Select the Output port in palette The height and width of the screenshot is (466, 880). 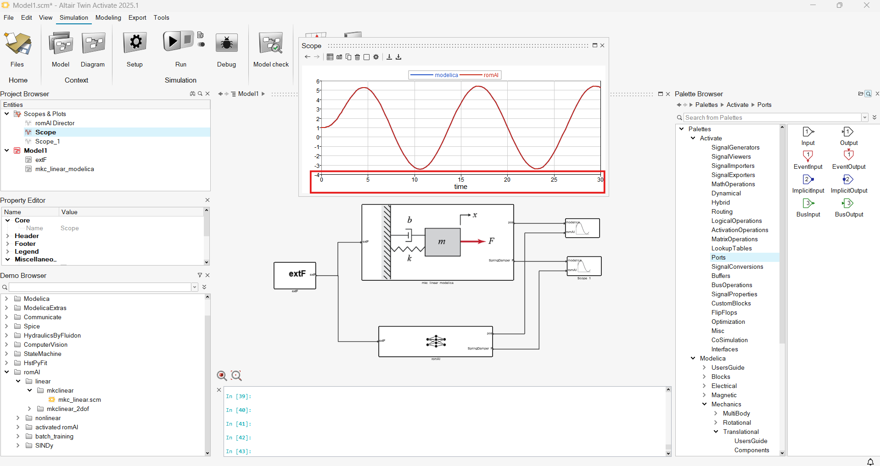click(x=849, y=136)
